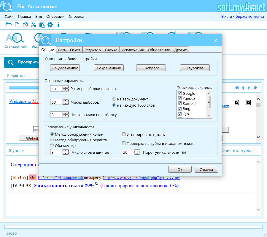This screenshot has width=267, height=237.
Task: Open settings via the gear icon
Action: tap(50, 25)
